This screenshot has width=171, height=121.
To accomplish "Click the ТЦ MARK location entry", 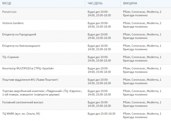I will (x=21, y=114).
